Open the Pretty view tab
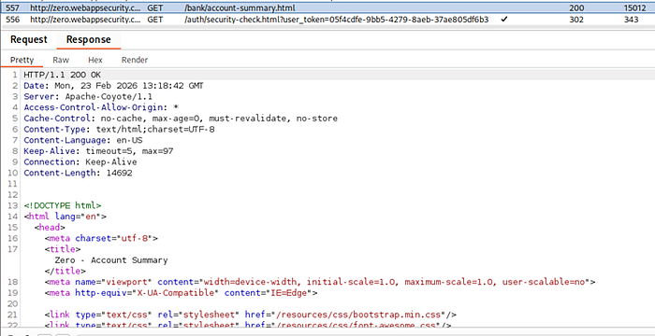 tap(22, 60)
